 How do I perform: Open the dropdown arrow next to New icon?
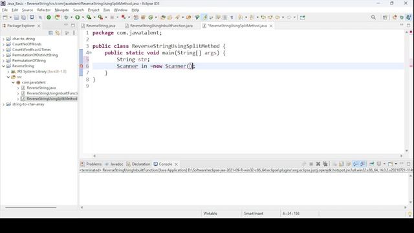pyautogui.click(x=10, y=17)
